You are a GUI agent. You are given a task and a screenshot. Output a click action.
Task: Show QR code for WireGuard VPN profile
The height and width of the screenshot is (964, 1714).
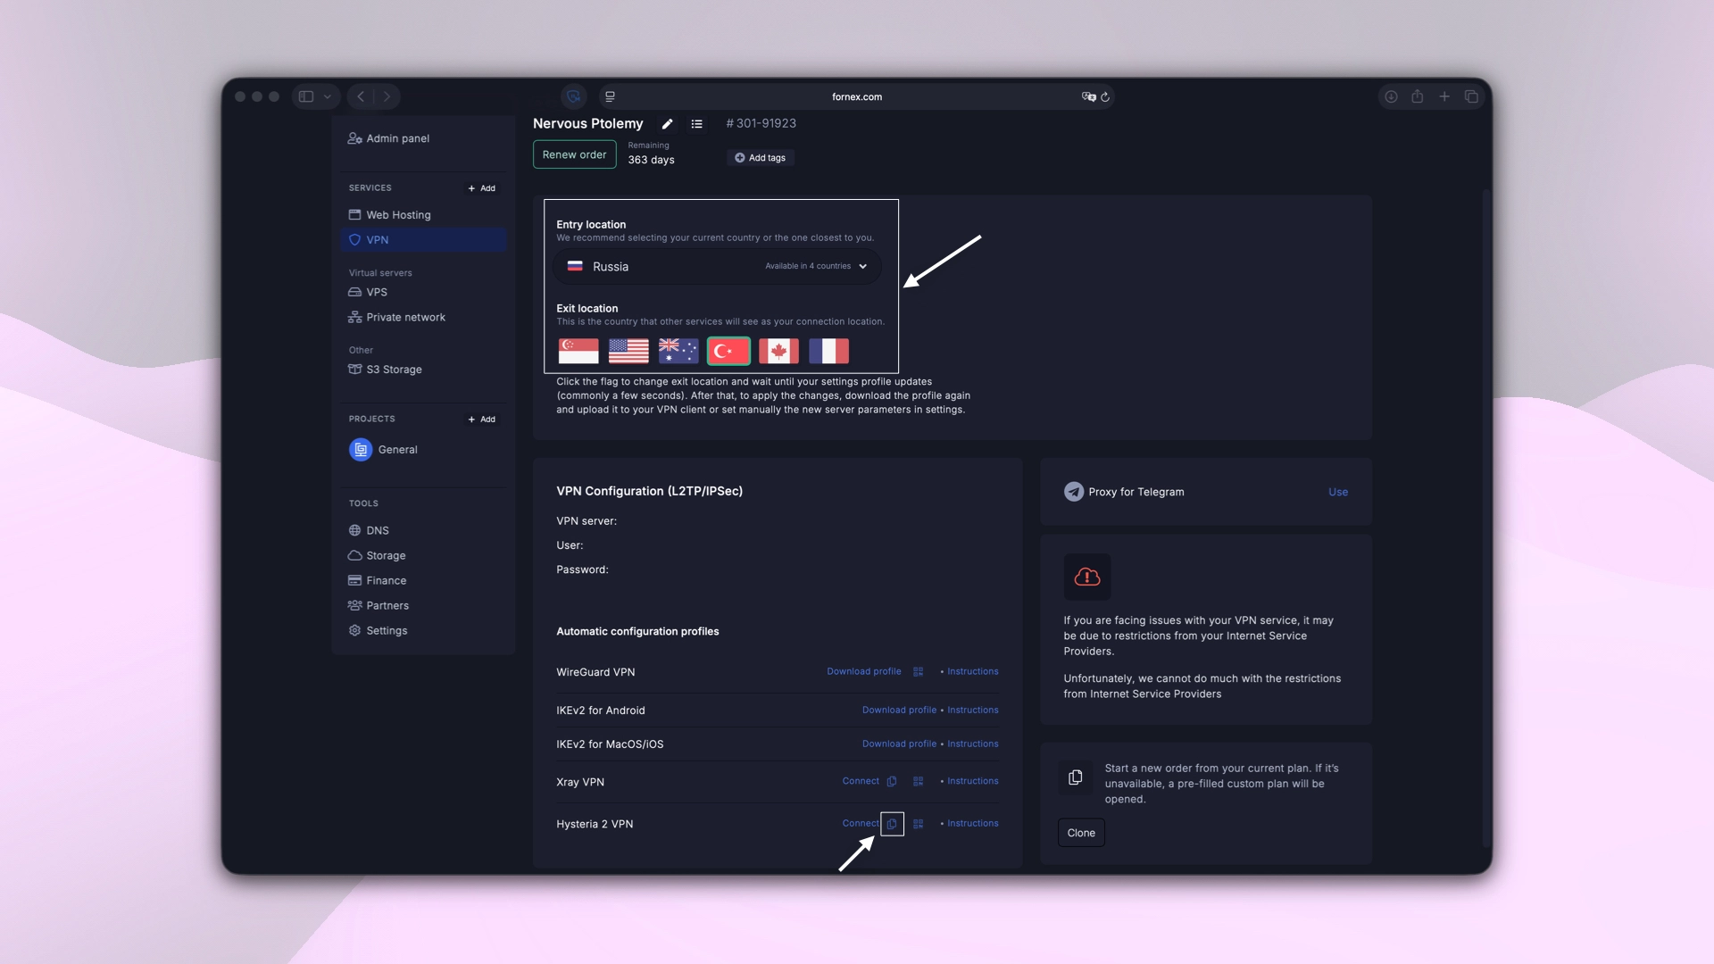(x=918, y=671)
